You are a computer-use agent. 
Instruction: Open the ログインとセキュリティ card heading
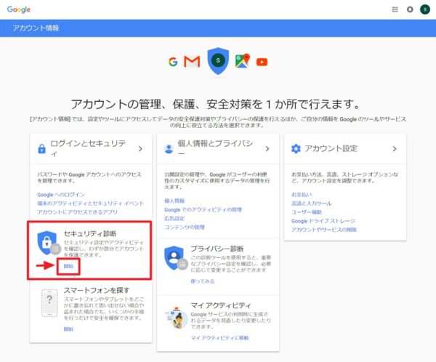(x=88, y=148)
